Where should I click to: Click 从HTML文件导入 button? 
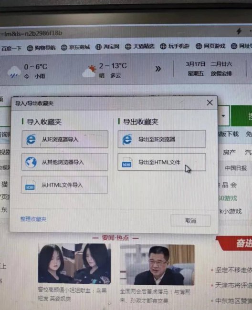coord(64,185)
